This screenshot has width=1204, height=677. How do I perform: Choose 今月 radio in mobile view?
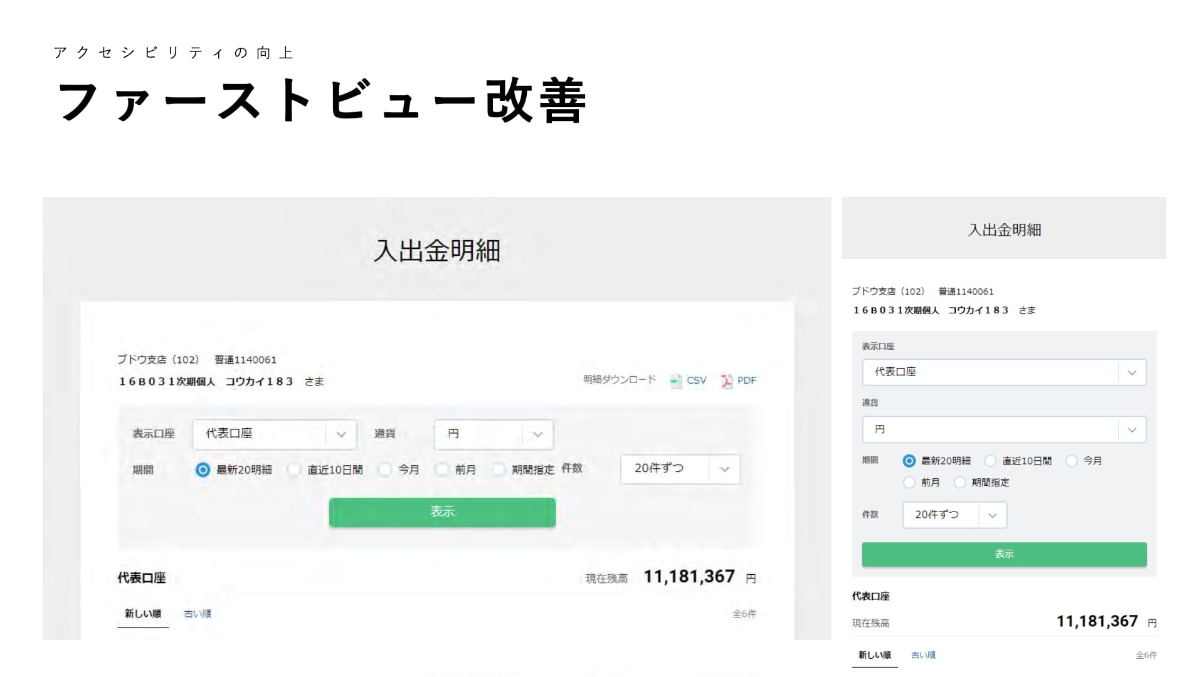[x=1072, y=461]
